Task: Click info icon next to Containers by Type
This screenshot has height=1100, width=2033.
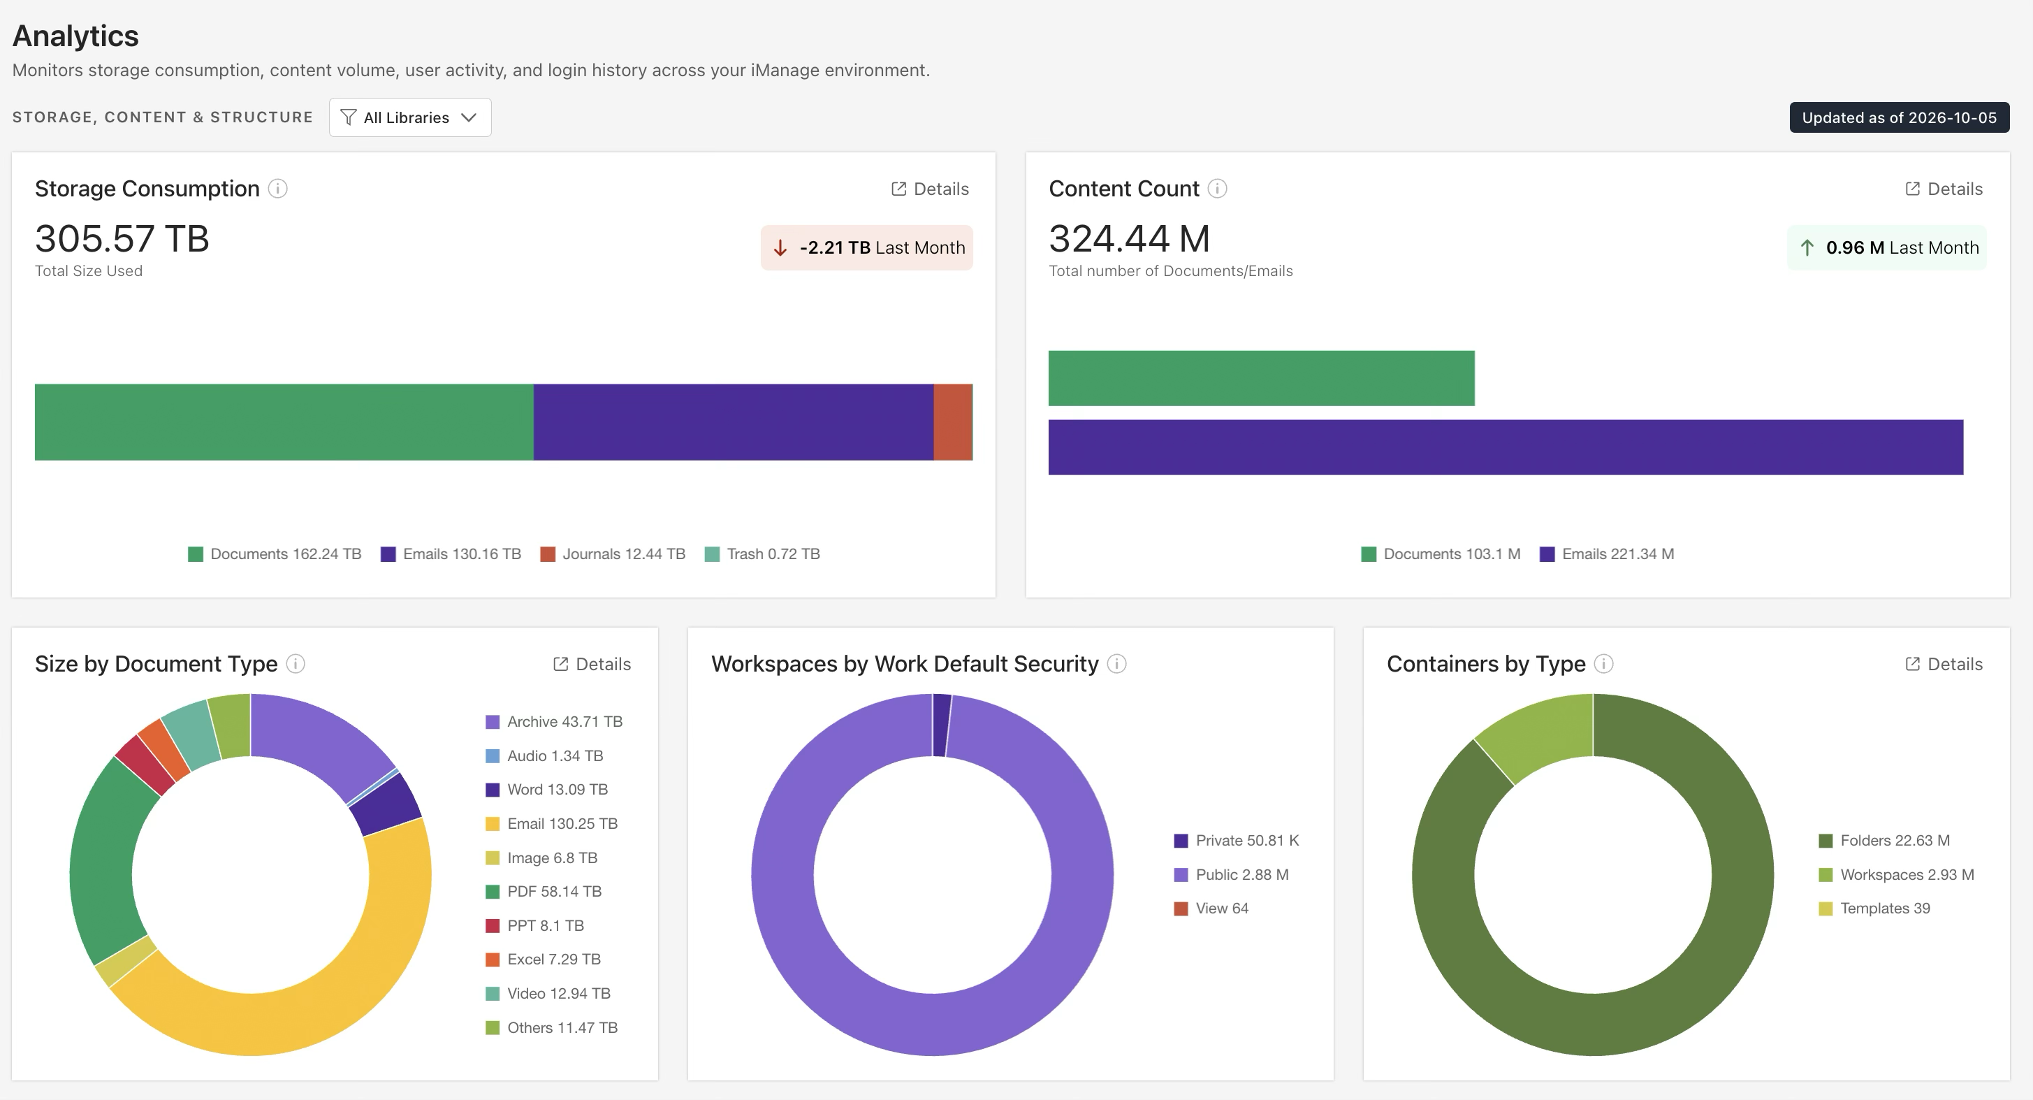Action: click(1603, 664)
